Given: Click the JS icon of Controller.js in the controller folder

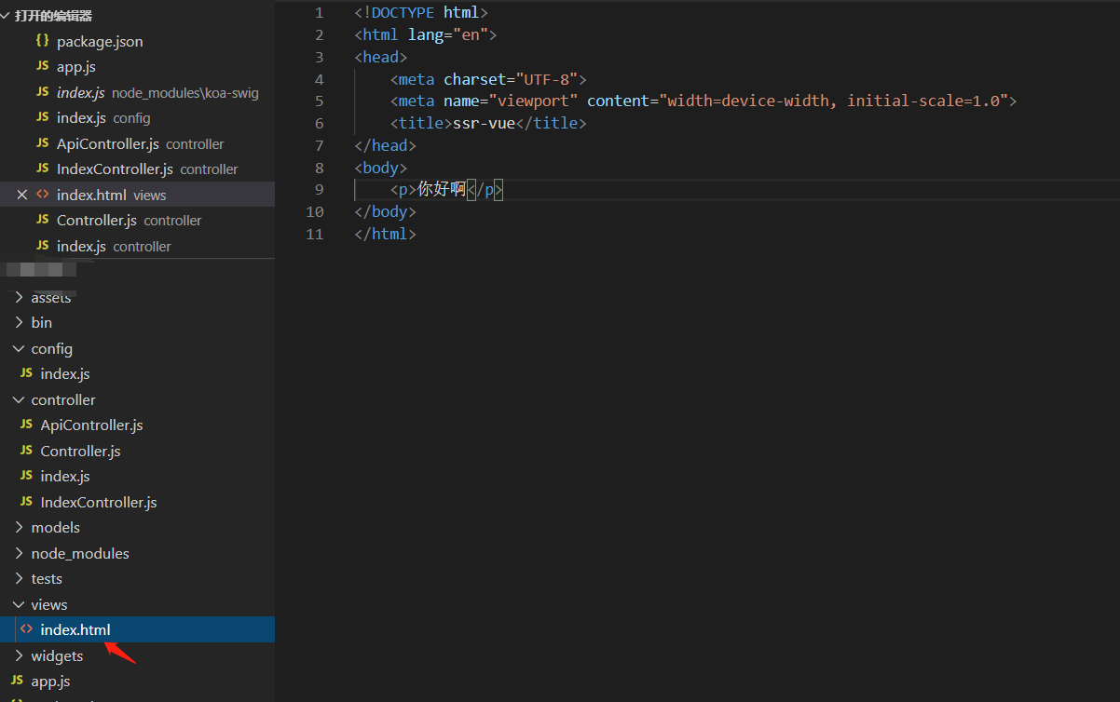Looking at the screenshot, I should coord(26,451).
